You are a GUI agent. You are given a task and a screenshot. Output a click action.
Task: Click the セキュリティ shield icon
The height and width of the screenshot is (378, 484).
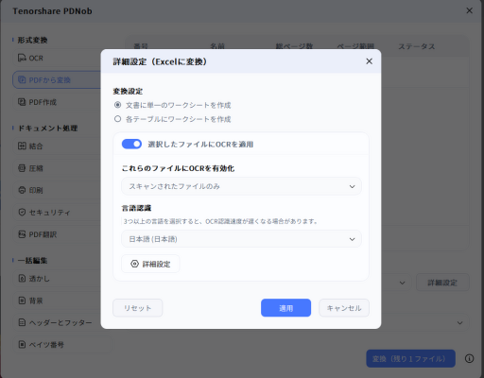pyautogui.click(x=22, y=213)
